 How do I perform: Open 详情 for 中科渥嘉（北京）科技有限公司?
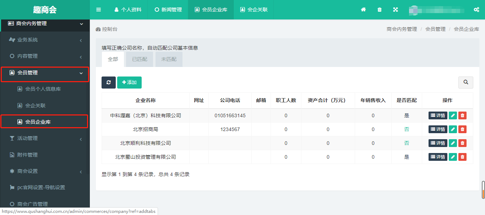coord(438,115)
